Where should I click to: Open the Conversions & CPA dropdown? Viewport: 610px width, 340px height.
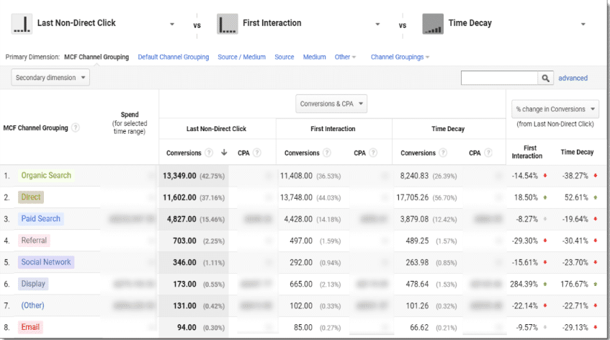331,104
